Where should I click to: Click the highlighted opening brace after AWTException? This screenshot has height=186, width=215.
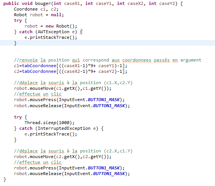(x=81, y=32)
